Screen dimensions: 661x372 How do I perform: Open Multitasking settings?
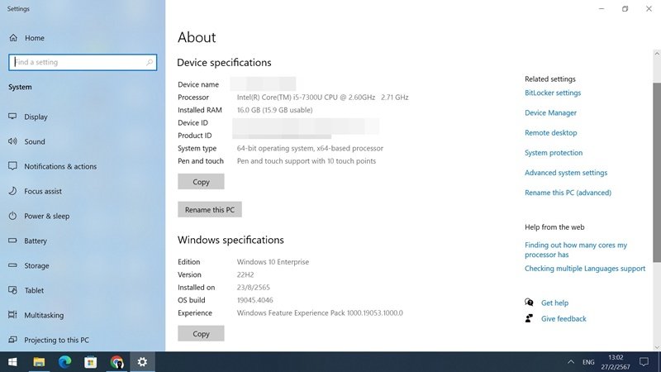pos(44,316)
